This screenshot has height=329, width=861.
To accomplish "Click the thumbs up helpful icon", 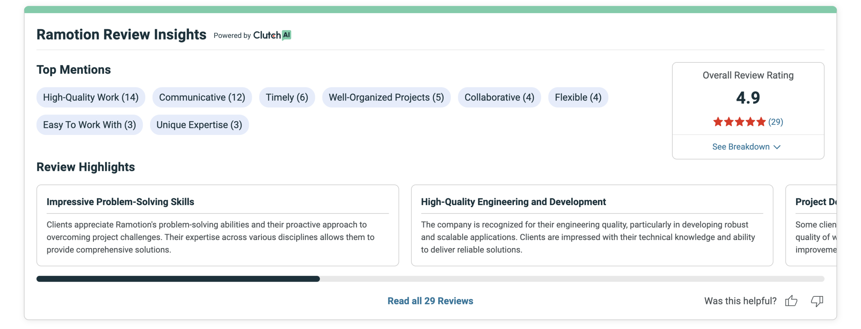I will [791, 300].
